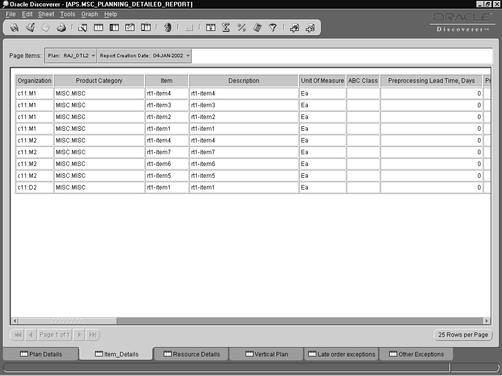Click the Item column header
Image resolution: width=502 pixels, height=376 pixels.
pyautogui.click(x=167, y=81)
